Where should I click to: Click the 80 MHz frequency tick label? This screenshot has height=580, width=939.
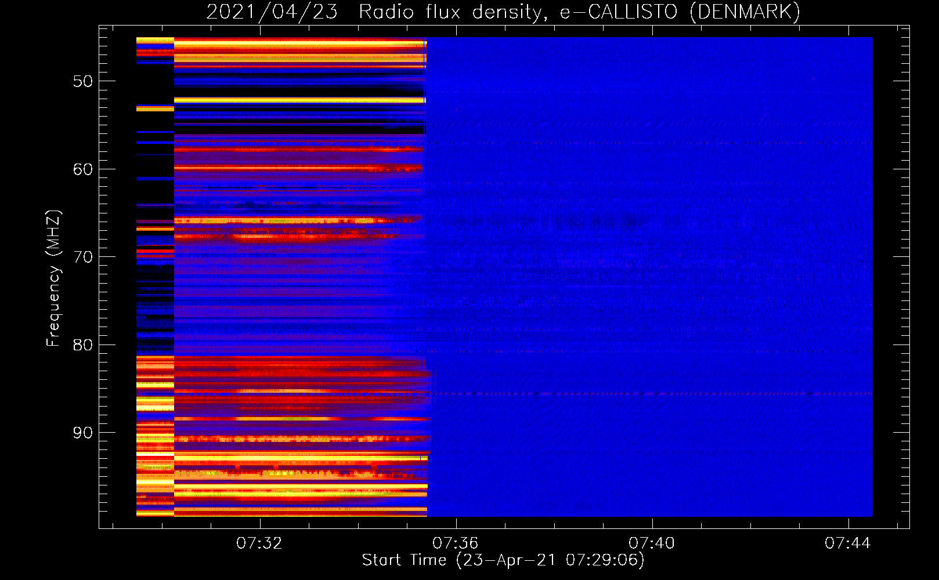coord(83,345)
